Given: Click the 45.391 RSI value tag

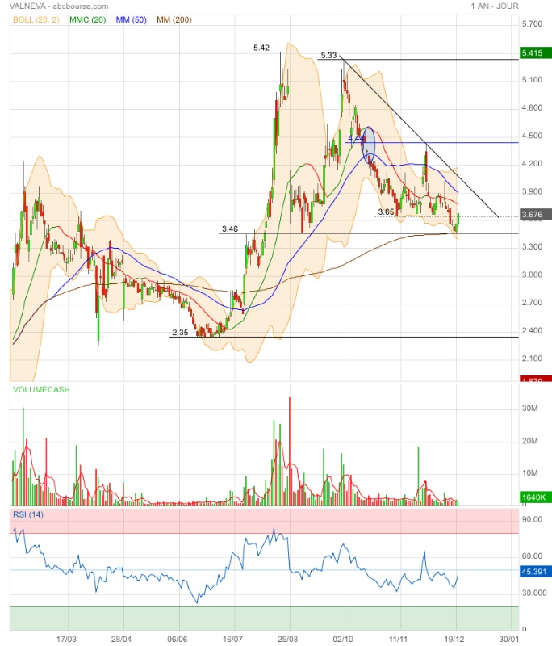Looking at the screenshot, I should tap(535, 572).
